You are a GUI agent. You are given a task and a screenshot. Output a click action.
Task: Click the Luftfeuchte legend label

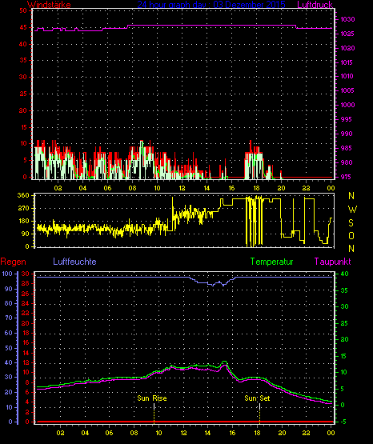(x=74, y=262)
